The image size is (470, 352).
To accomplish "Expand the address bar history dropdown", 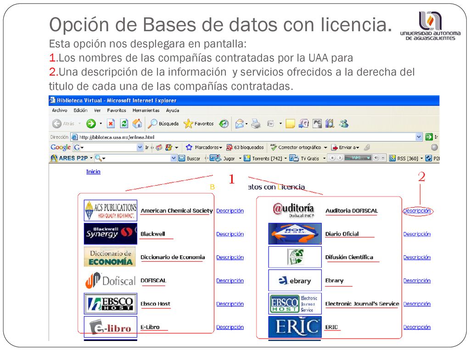I will pos(419,137).
